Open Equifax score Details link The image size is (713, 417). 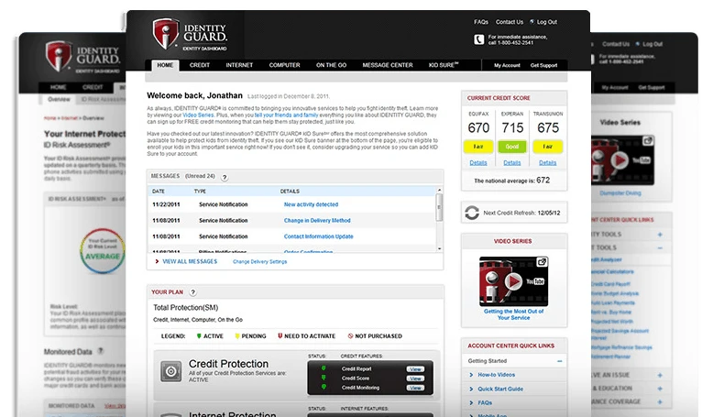point(478,163)
